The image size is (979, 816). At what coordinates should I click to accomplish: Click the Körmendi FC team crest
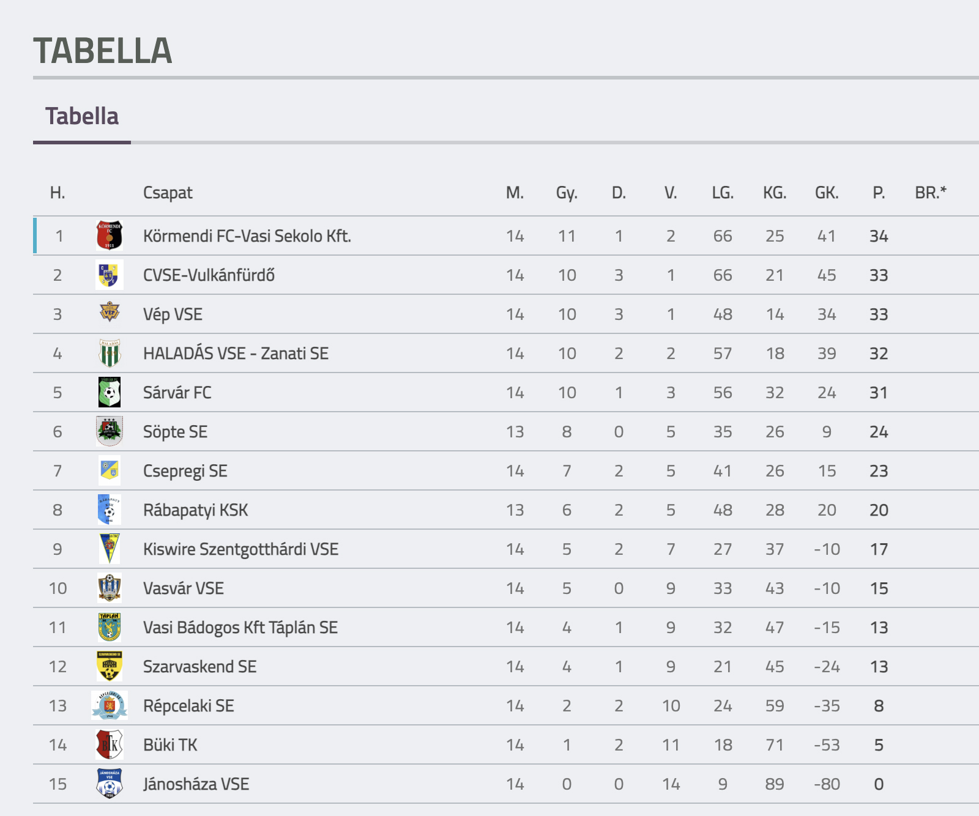click(x=110, y=236)
